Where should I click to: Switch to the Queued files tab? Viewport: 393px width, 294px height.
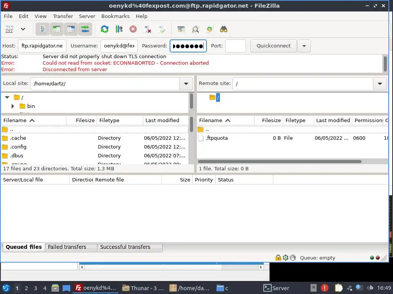click(x=24, y=247)
